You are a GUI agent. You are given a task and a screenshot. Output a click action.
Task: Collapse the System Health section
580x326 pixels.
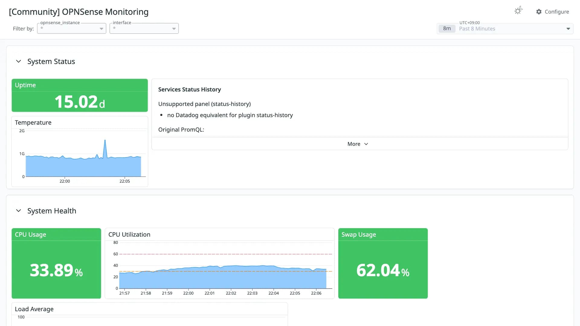click(18, 211)
